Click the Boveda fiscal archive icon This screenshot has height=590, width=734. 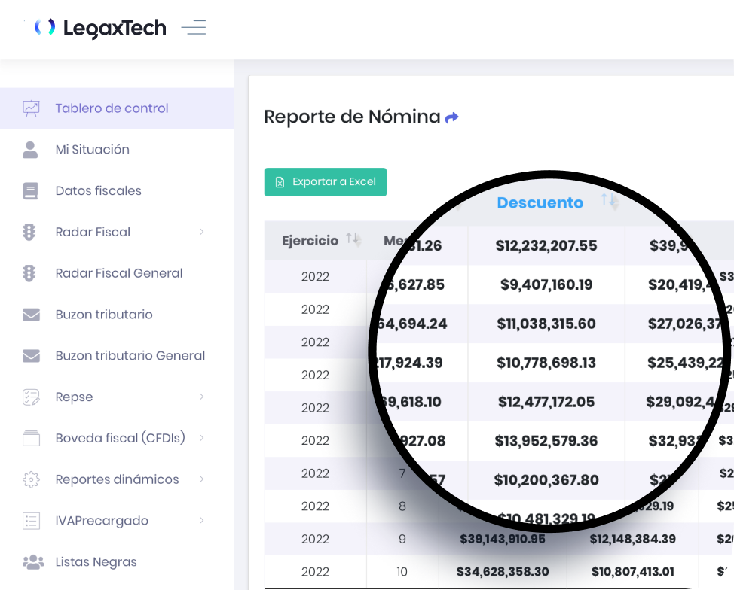31,438
